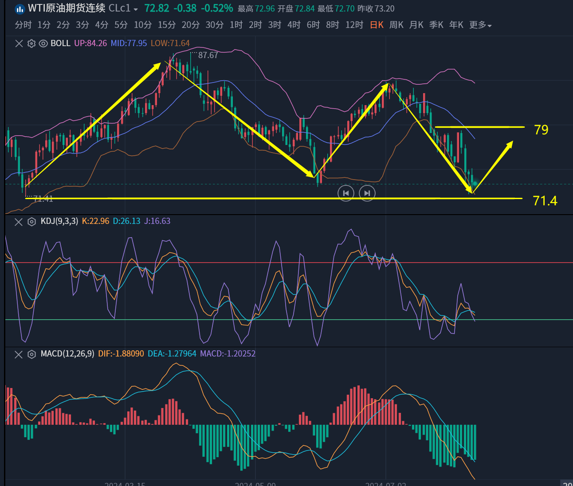Switch to the 周K weekly chart tab

pyautogui.click(x=396, y=25)
